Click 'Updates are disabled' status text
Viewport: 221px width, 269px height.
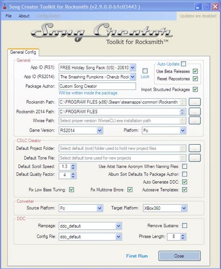198,16
